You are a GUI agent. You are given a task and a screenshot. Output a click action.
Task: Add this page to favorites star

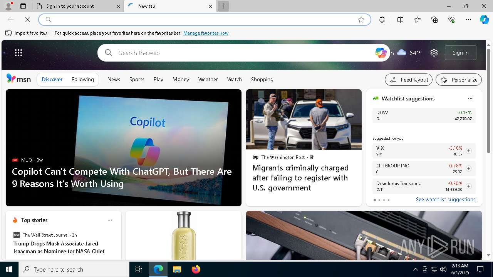[x=361, y=20]
